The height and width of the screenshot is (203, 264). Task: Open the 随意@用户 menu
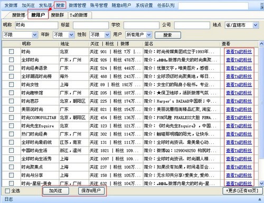(x=121, y=5)
